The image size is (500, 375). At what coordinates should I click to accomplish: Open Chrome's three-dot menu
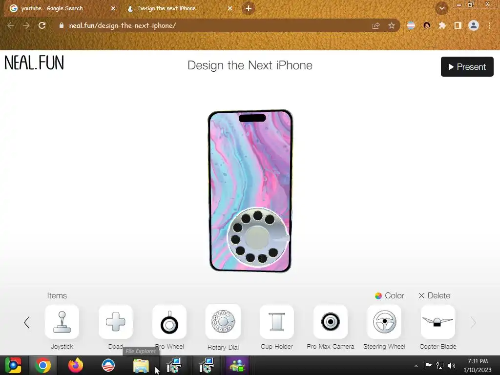(489, 25)
